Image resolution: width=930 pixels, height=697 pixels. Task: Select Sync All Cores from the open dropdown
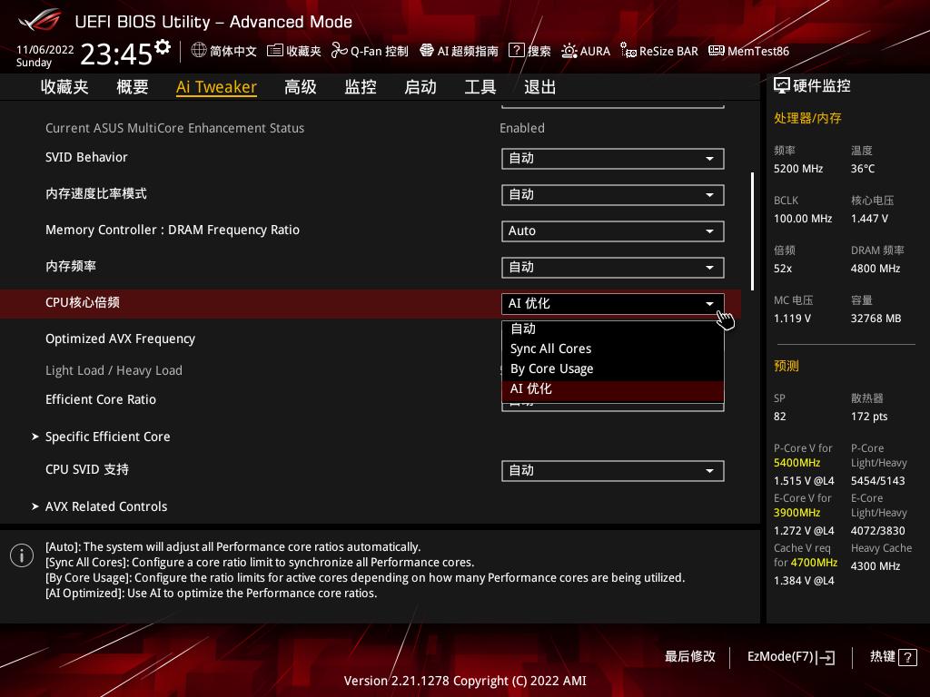coord(551,348)
